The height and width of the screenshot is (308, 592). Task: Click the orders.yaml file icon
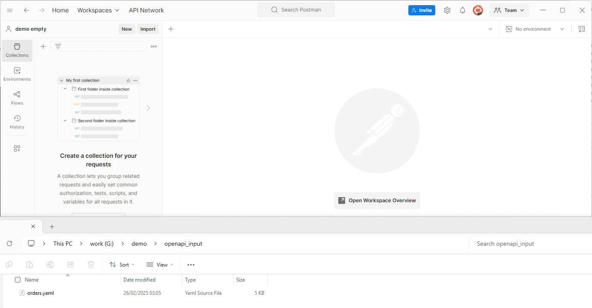point(22,293)
